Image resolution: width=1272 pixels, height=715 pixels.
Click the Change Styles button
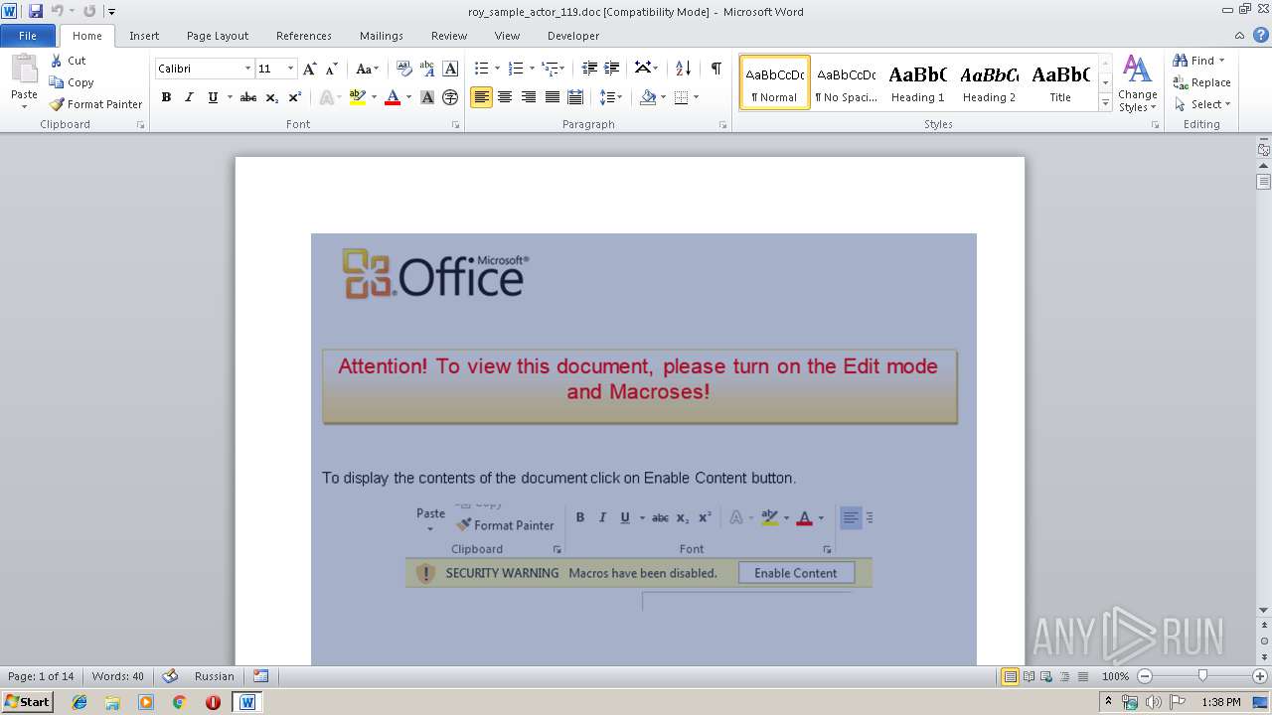coord(1137,83)
